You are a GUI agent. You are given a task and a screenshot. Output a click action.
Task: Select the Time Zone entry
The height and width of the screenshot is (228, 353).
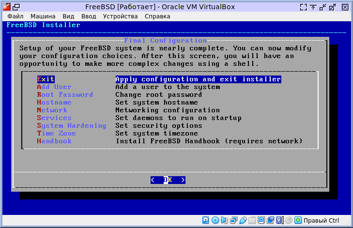(56, 134)
